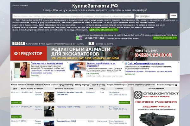Click the 8-925-114-00-61 banner phone number
Image resolution: width=190 pixels, height=126 pixels.
pyautogui.click(x=154, y=55)
